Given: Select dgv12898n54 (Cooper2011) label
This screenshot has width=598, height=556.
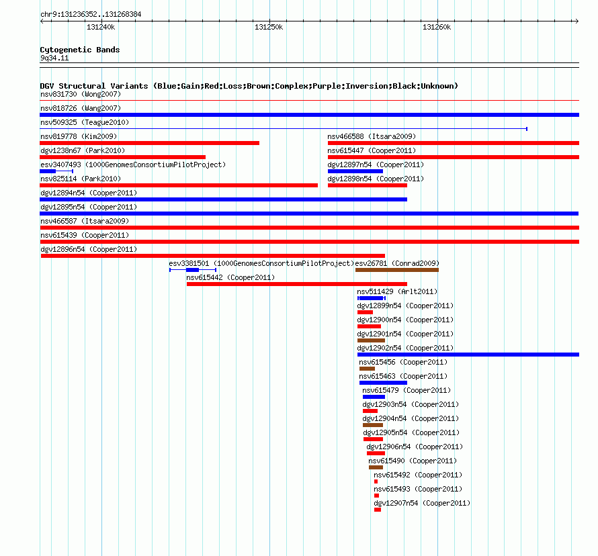Looking at the screenshot, I should 376,179.
